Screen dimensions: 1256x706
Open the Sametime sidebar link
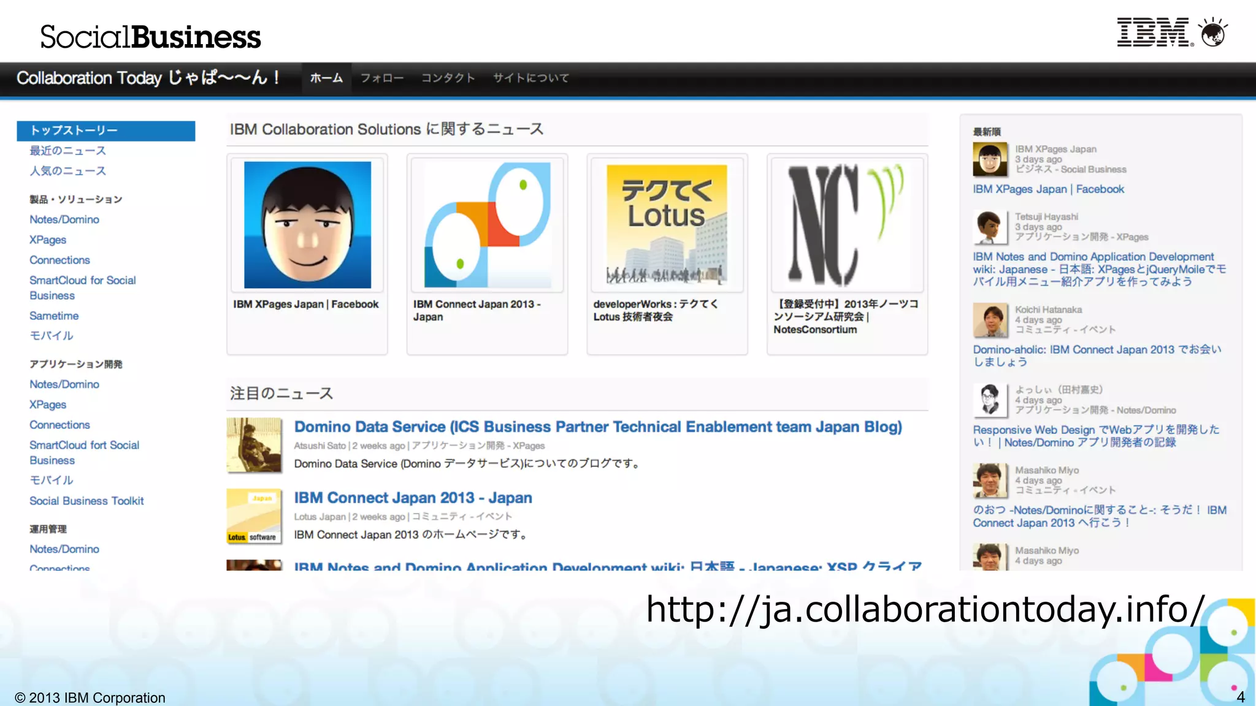click(54, 316)
